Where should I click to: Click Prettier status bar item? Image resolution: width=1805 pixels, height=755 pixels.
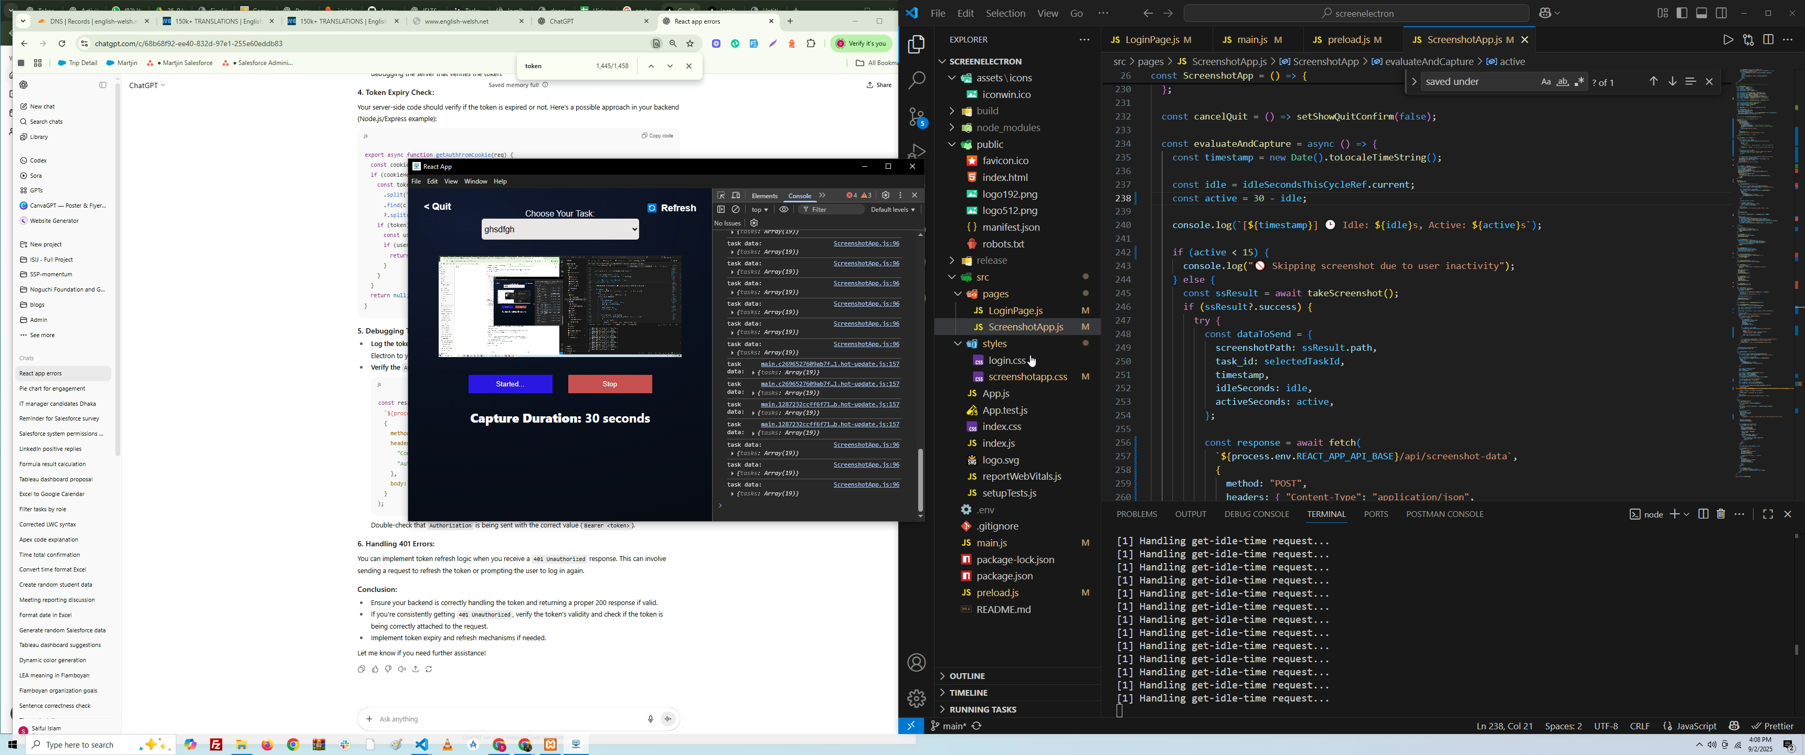coord(1773,726)
